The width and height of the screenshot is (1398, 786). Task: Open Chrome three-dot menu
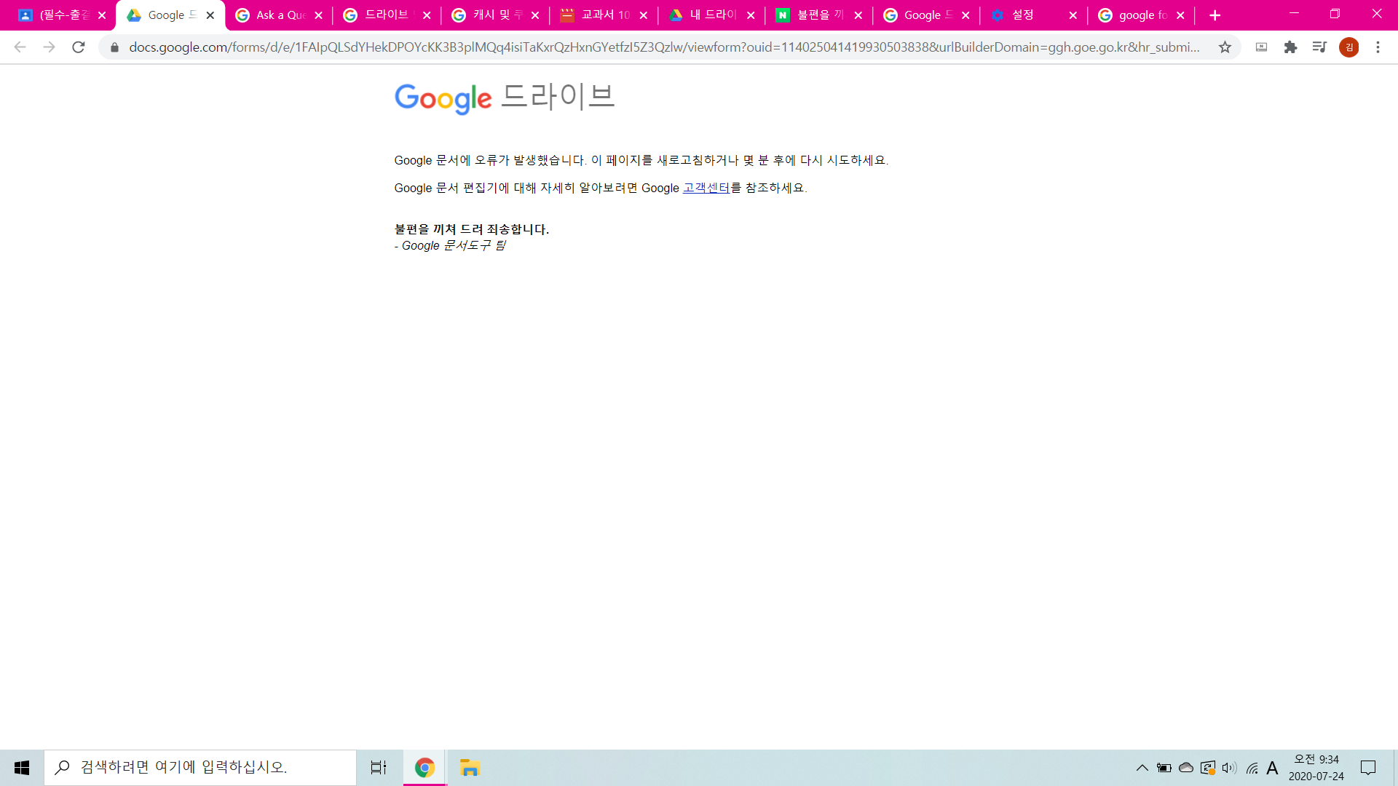tap(1378, 47)
